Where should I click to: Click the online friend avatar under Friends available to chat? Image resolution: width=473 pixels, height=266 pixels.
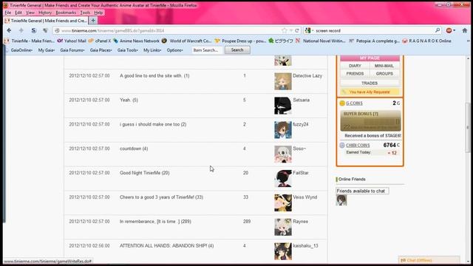tap(341, 200)
